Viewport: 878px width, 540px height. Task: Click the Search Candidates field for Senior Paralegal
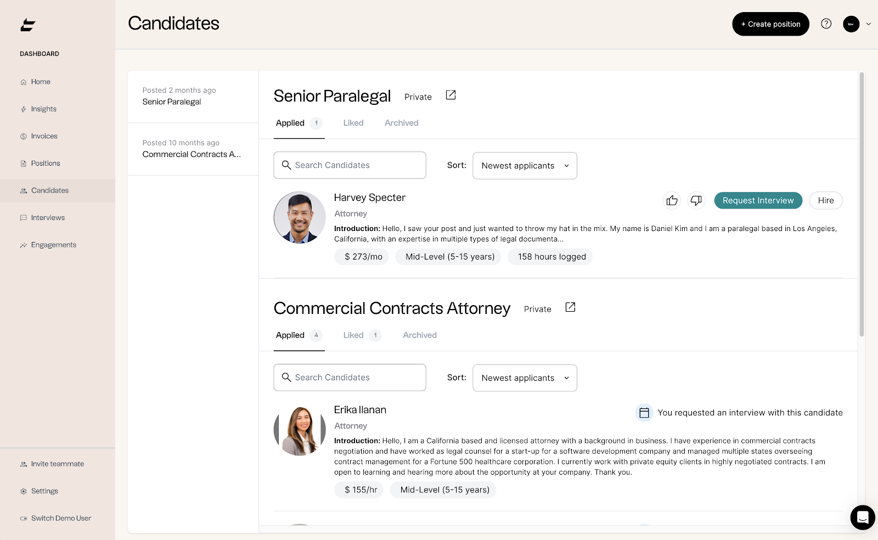350,165
